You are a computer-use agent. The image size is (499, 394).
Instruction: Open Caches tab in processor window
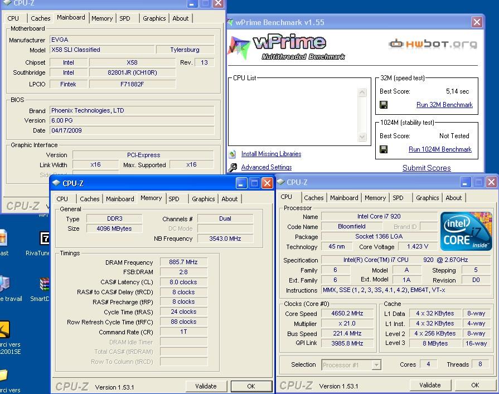tap(313, 198)
